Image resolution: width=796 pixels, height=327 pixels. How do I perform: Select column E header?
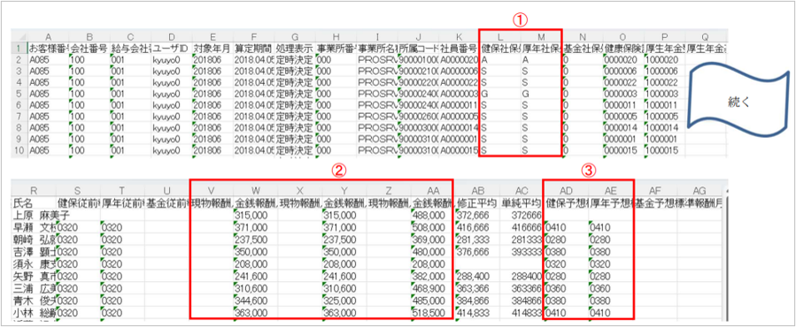213,37
